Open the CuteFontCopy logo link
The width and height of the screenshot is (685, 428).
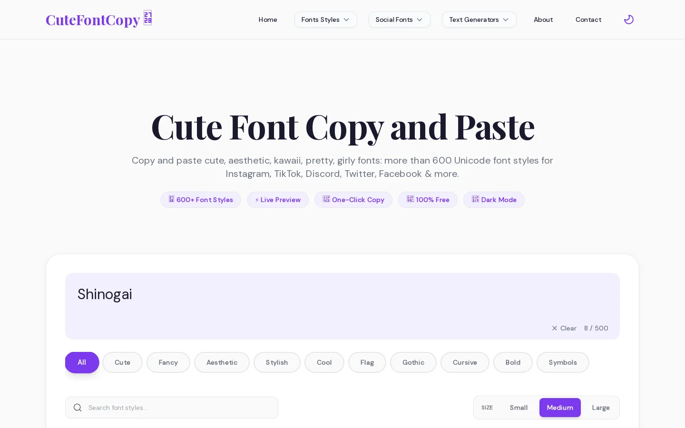[99, 19]
